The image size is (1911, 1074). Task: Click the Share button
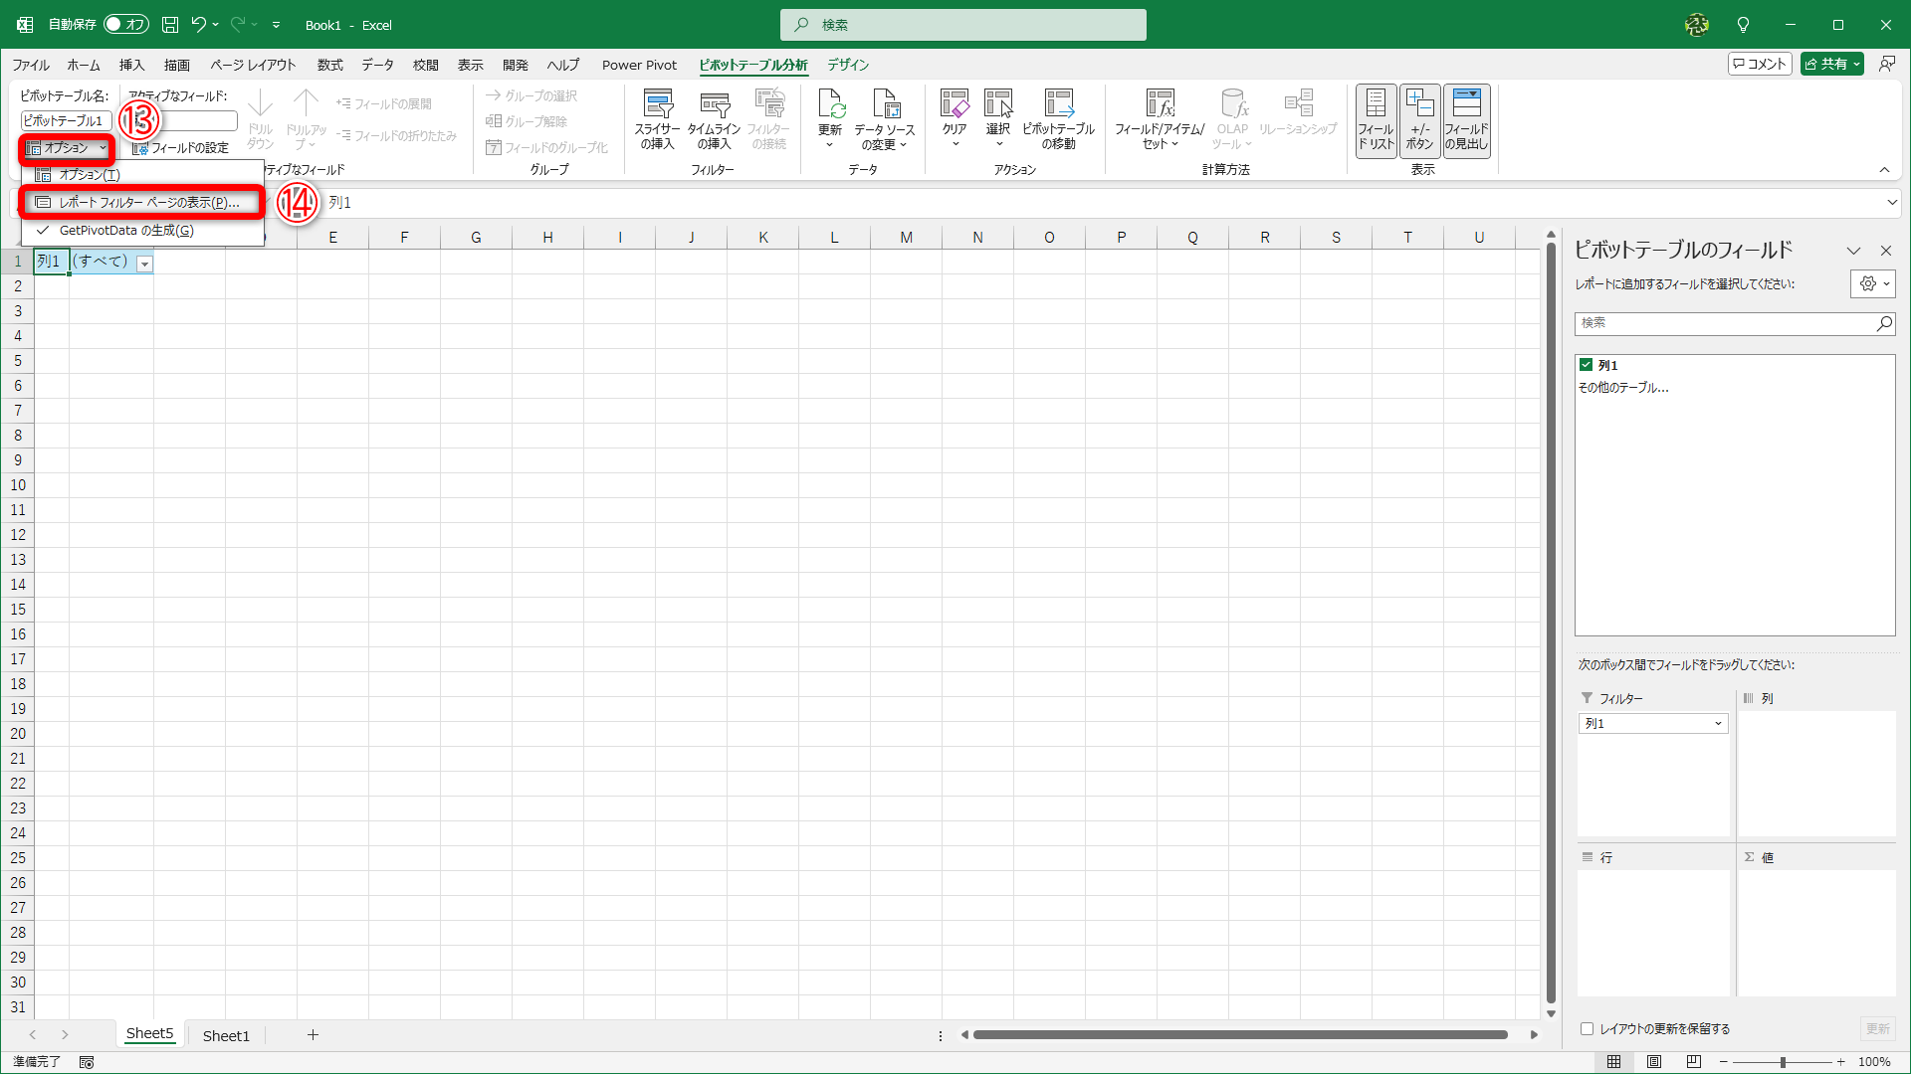pyautogui.click(x=1825, y=65)
